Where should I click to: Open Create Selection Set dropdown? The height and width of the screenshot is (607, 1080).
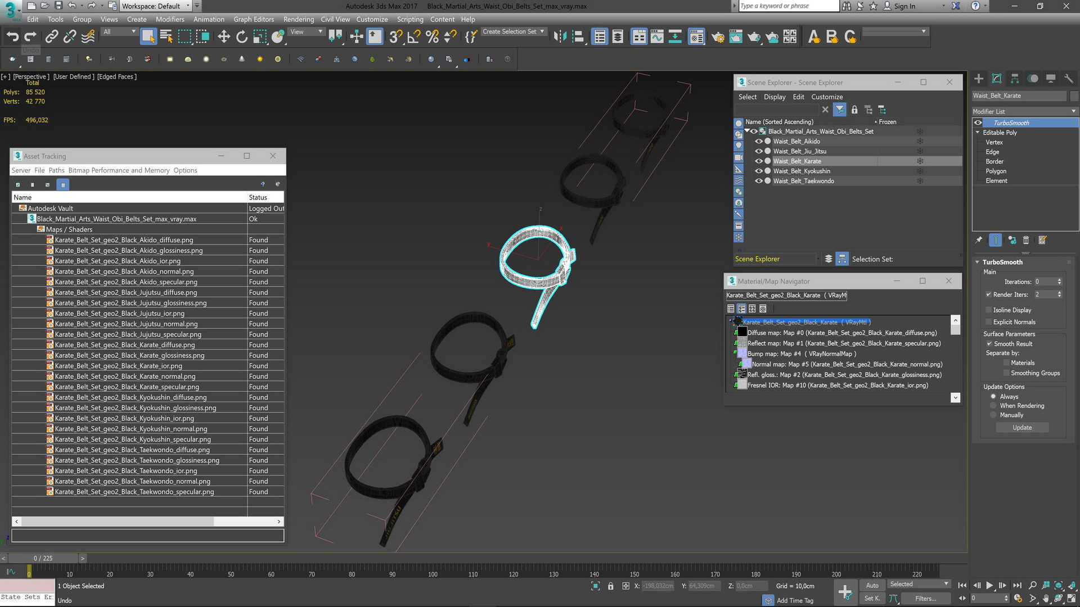click(x=514, y=32)
